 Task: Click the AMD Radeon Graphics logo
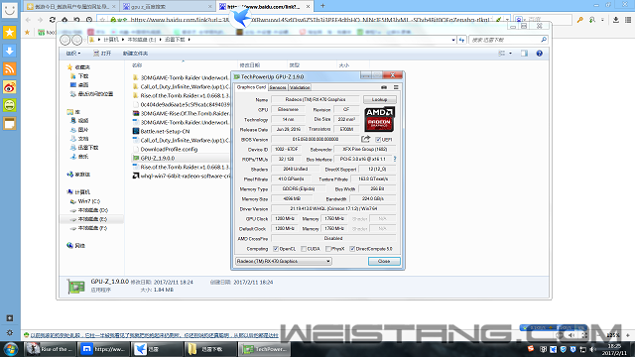(379, 119)
